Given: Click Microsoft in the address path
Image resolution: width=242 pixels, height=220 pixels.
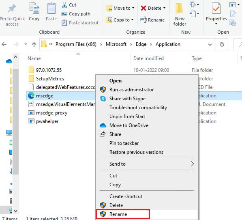Looking at the screenshot, I should 116,44.
